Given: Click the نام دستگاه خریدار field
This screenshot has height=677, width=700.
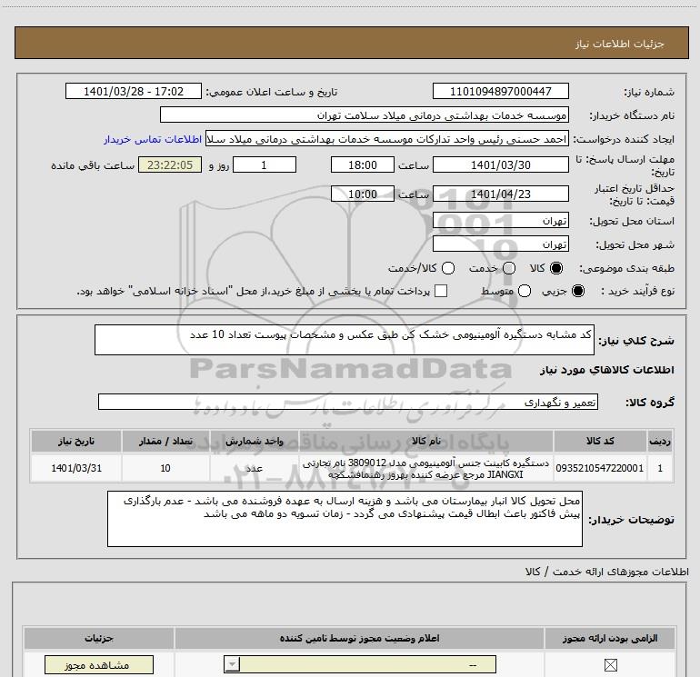Looking at the screenshot, I should [x=365, y=114].
